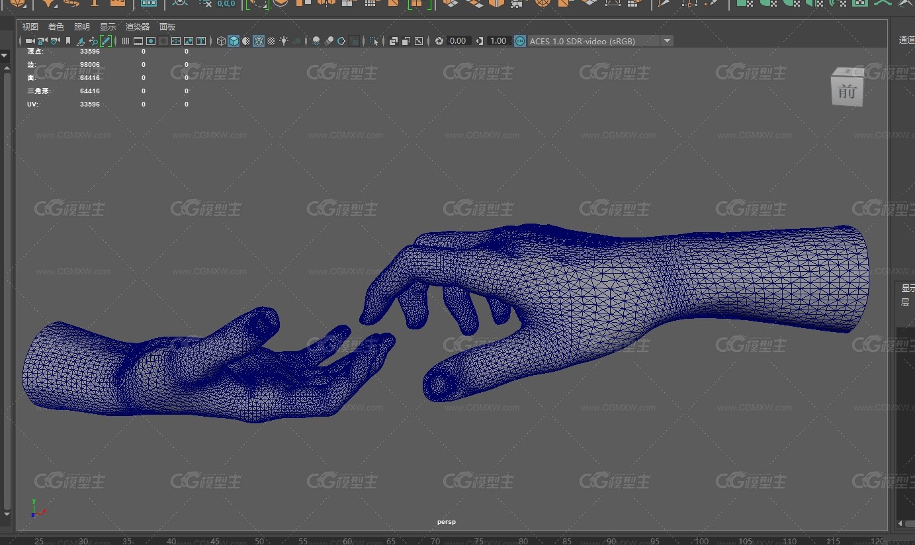The image size is (915, 545).
Task: Open the 着色 (Shading) panel menu
Action: tap(56, 27)
